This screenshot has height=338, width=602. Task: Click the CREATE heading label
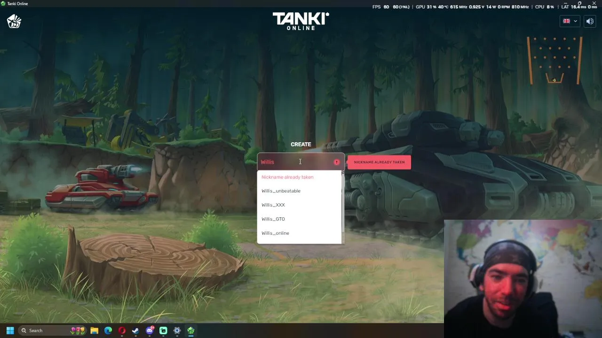point(301,145)
